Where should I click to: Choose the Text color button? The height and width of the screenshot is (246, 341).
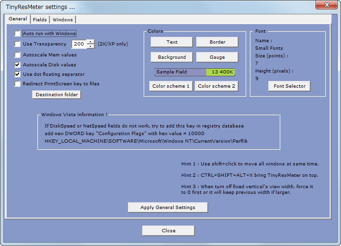click(x=172, y=42)
